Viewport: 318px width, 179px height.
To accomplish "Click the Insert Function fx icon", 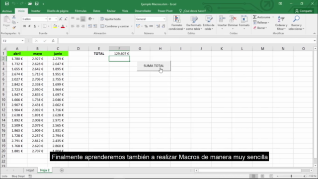I will click(53, 41).
